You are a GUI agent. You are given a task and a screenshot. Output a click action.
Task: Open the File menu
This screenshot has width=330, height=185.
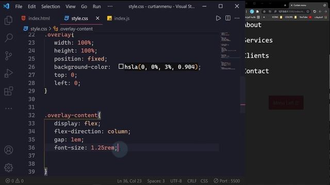pyautogui.click(x=19, y=7)
